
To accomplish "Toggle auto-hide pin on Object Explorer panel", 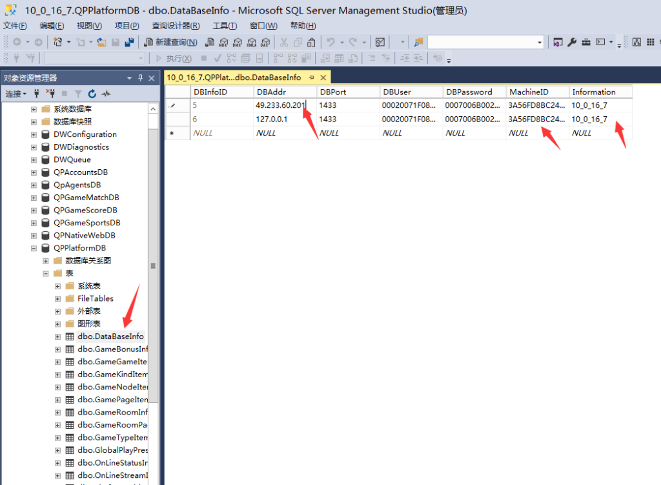I will click(x=140, y=78).
